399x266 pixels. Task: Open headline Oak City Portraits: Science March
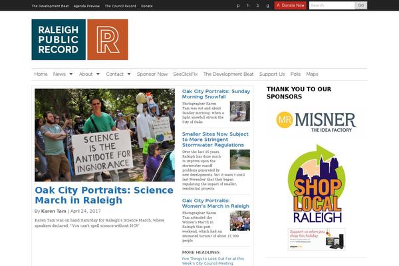point(104,196)
